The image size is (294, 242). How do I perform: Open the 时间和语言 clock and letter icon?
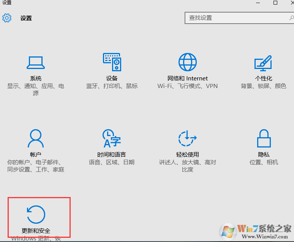(x=112, y=138)
